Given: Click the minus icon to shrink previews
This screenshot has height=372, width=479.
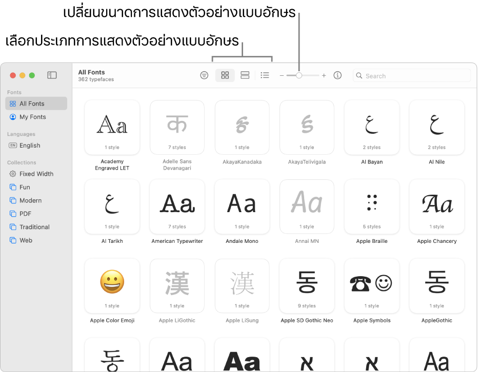Looking at the screenshot, I should 282,75.
